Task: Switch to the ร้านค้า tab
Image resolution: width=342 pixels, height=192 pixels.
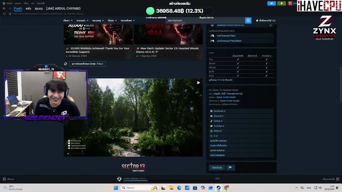Action: tap(18, 9)
